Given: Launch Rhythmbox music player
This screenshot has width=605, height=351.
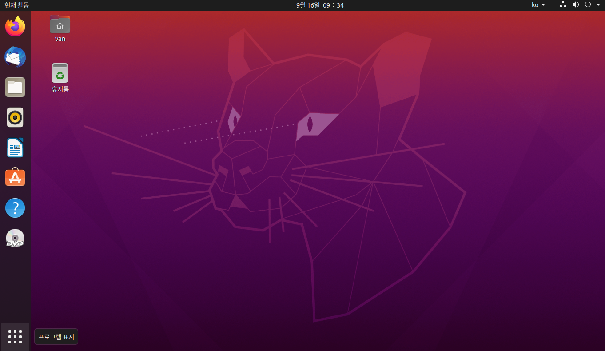Looking at the screenshot, I should point(15,117).
